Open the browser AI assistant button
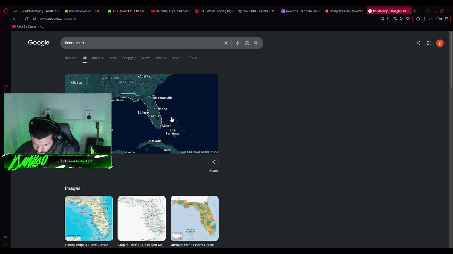 click(439, 19)
